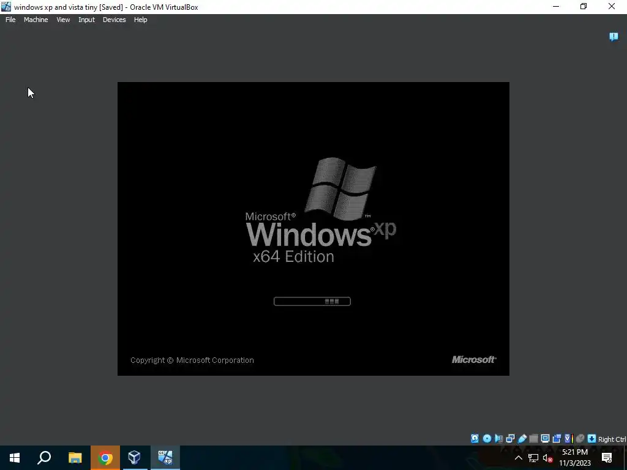Click the gray shared folders status icon
This screenshot has width=627, height=470.
click(x=533, y=438)
